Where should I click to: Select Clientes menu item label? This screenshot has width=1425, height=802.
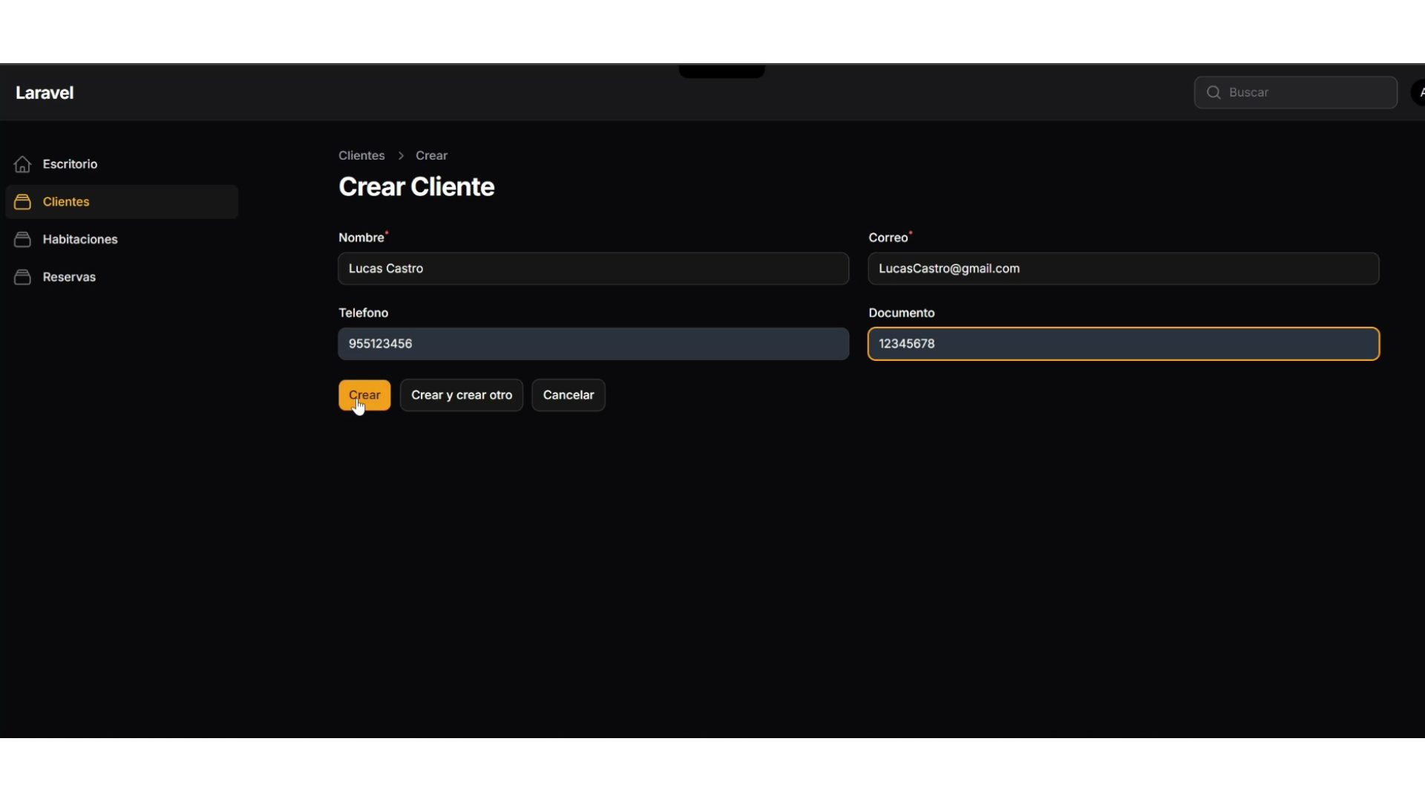[66, 202]
